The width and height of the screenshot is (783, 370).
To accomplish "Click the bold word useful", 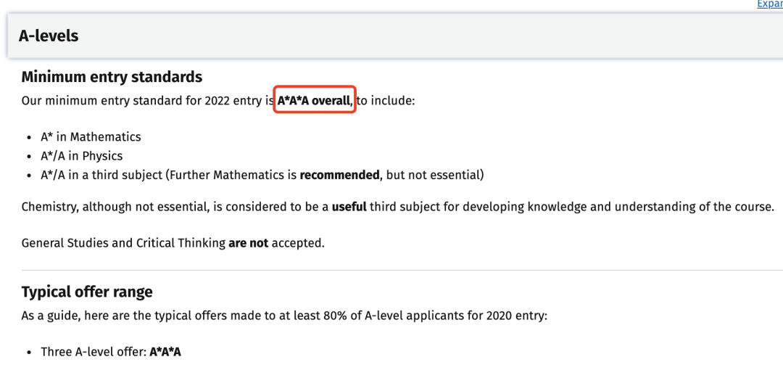I will [x=349, y=207].
